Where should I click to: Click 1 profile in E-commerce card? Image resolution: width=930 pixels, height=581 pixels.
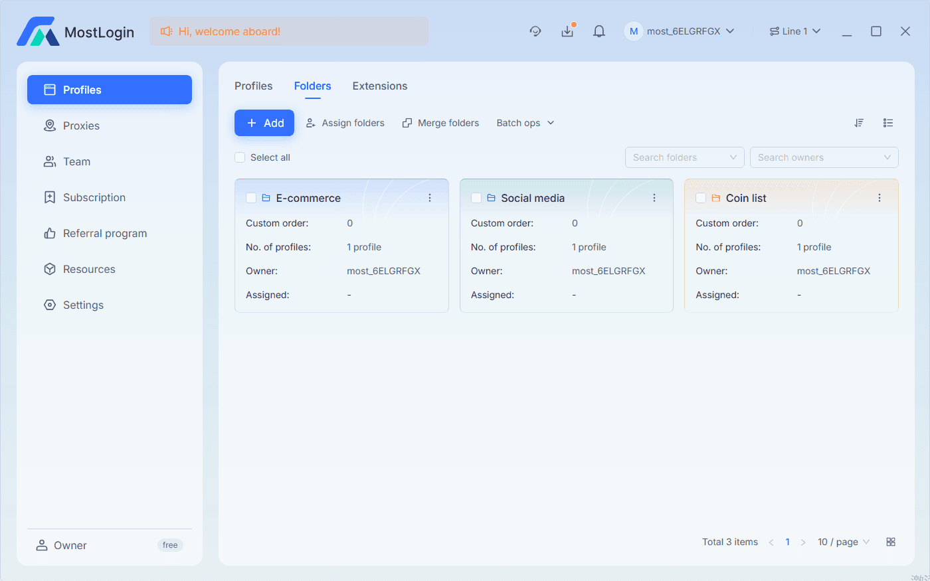click(364, 247)
